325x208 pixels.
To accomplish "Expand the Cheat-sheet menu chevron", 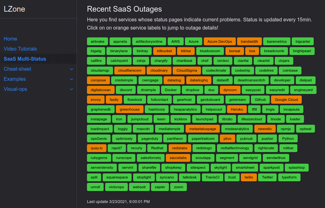I will click(72, 69).
